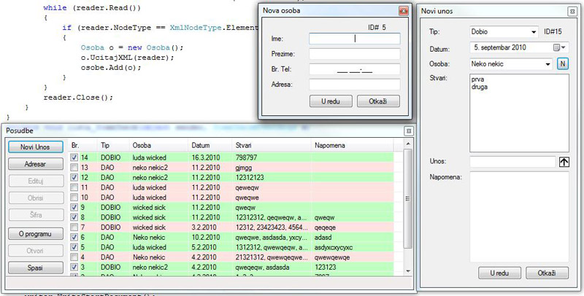Open the Tip dropdown showing Dobio
The height and width of the screenshot is (296, 584).
[504, 32]
